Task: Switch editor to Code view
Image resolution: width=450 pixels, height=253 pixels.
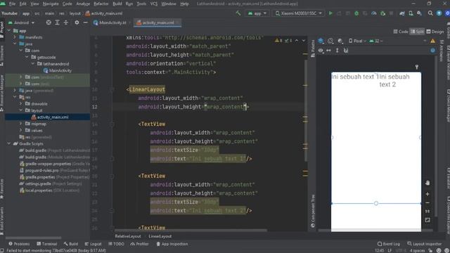Action: click(401, 32)
